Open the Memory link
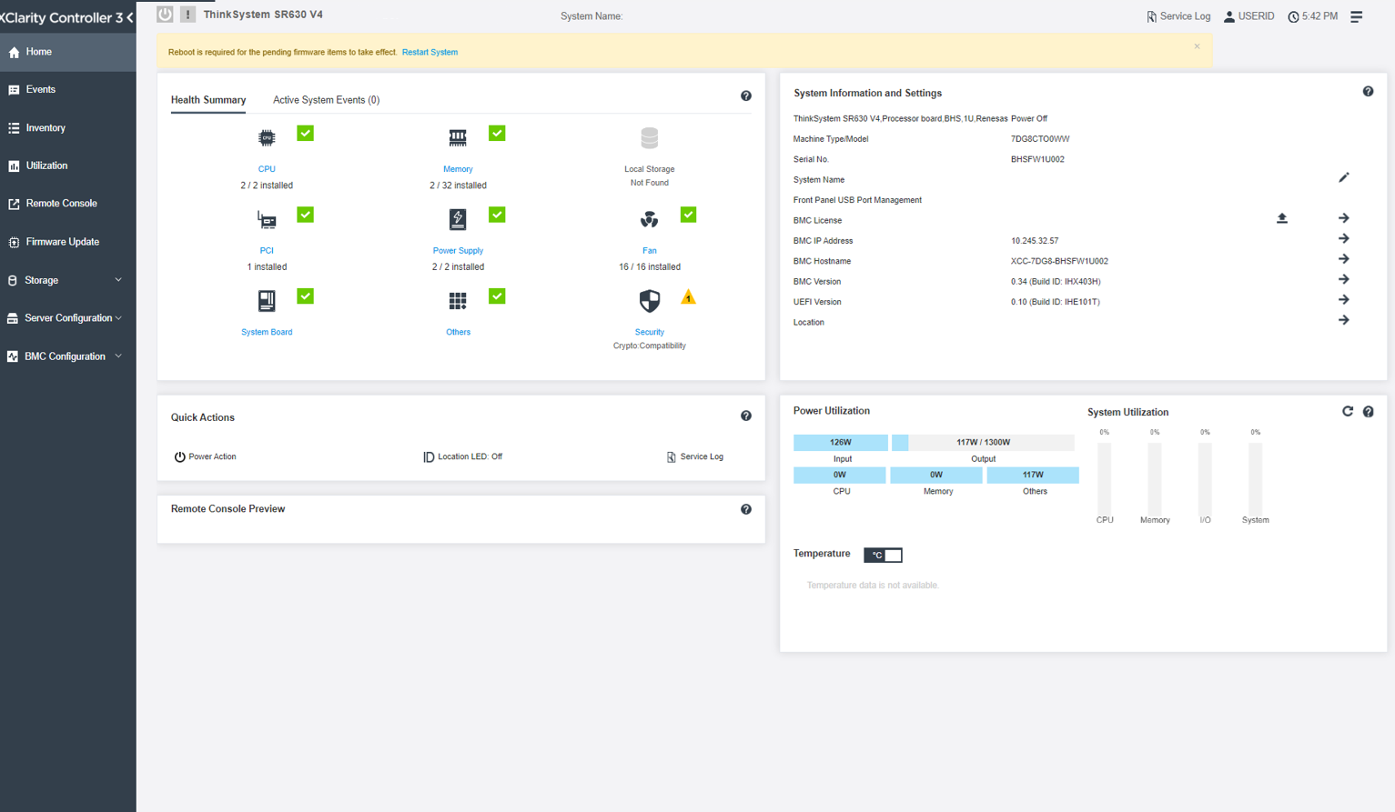Screen dimensions: 1395x812 pos(458,169)
